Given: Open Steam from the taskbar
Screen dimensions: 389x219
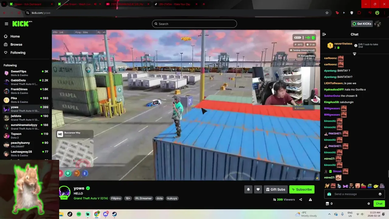Looking at the screenshot, I should 115,214.
